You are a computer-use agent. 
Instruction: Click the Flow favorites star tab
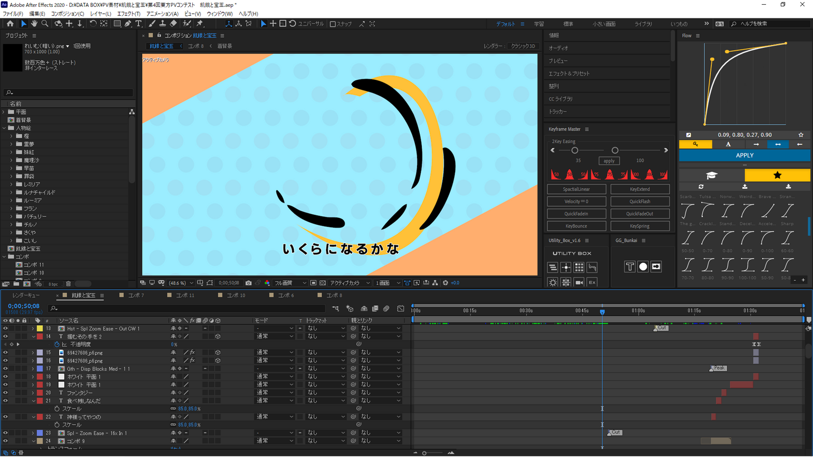[777, 175]
